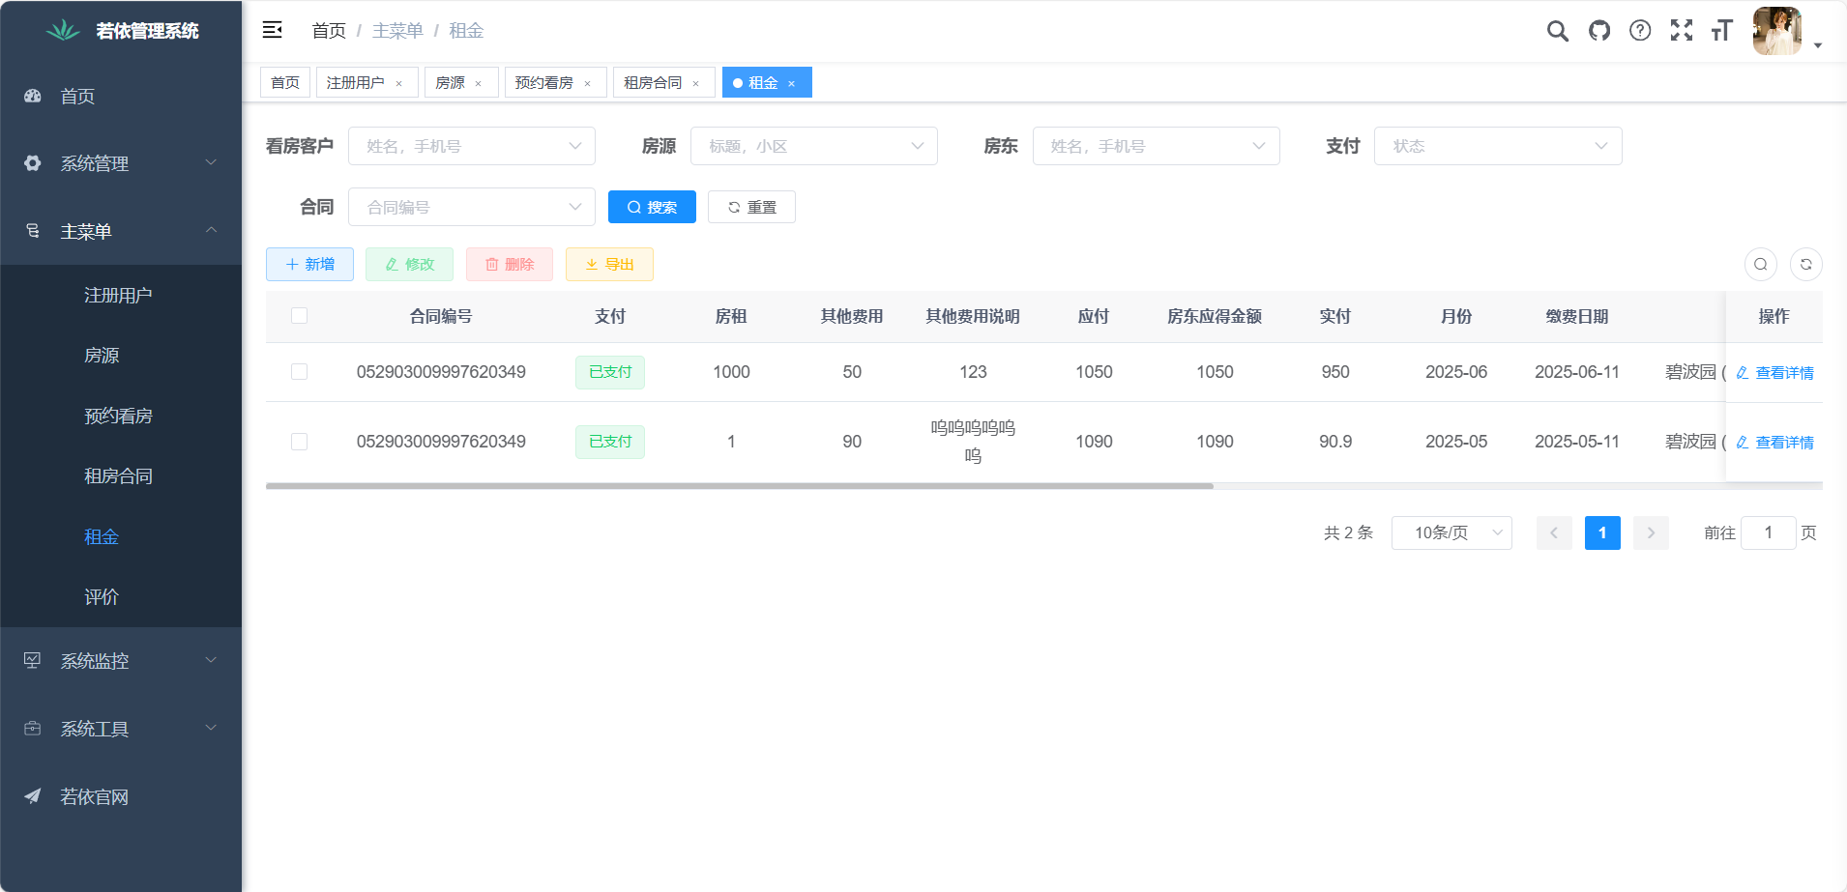Close the 注册用户 tab
1847x892 pixels.
coord(398,83)
